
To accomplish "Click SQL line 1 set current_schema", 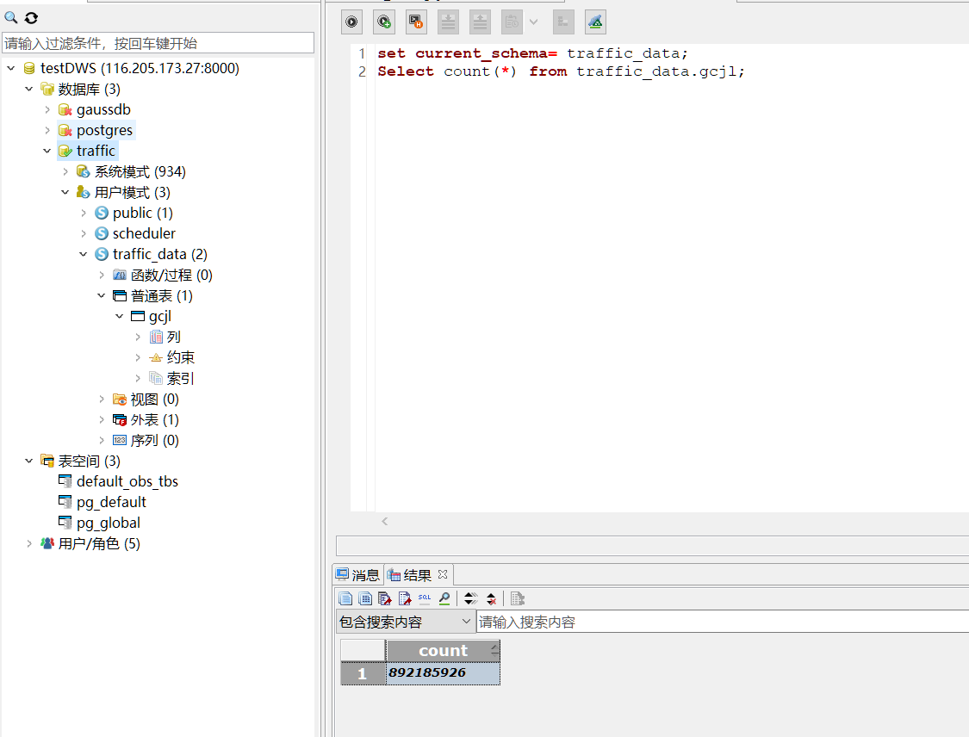I will [532, 53].
